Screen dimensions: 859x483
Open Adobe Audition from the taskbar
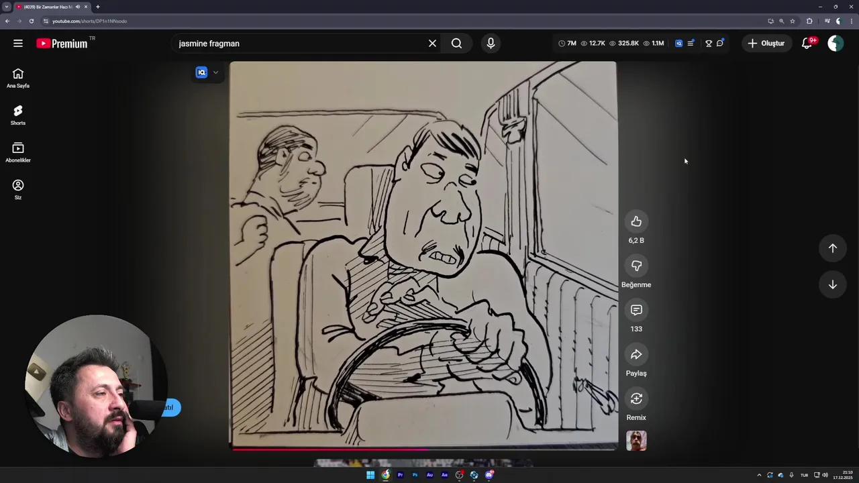pos(429,475)
